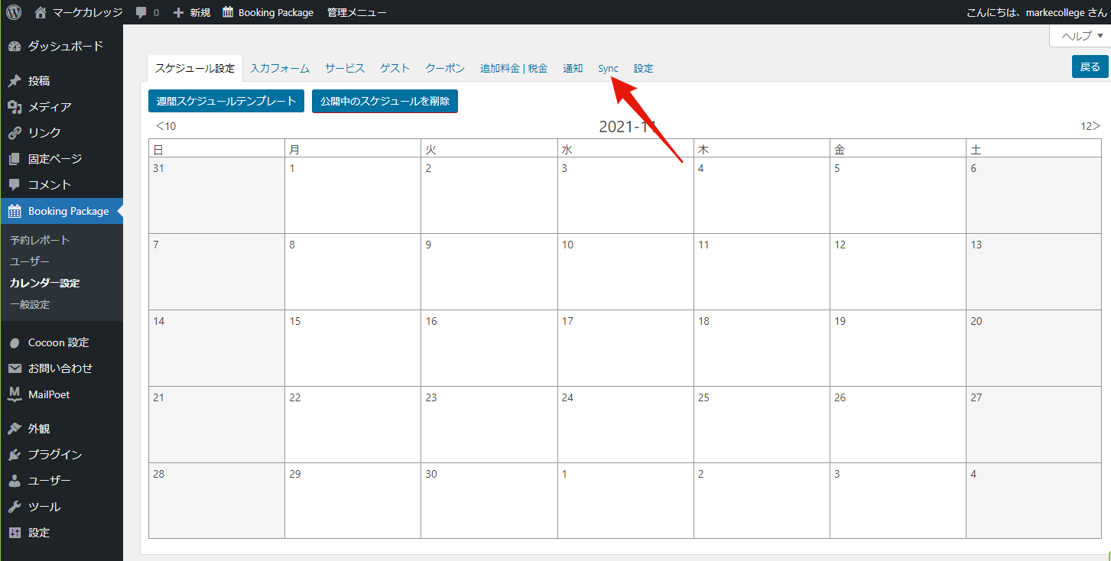Select November 18 calendar cell
This screenshot has height=561, width=1111.
(762, 348)
